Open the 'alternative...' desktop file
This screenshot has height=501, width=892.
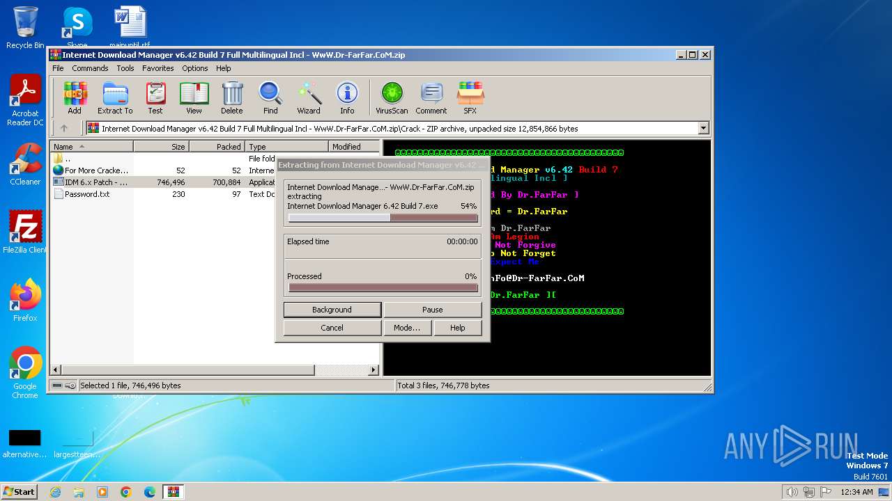click(x=24, y=443)
